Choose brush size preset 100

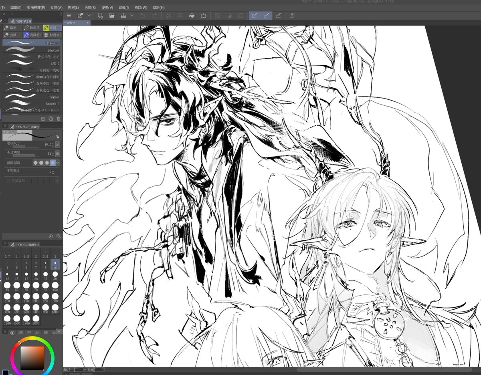[x=55, y=287]
